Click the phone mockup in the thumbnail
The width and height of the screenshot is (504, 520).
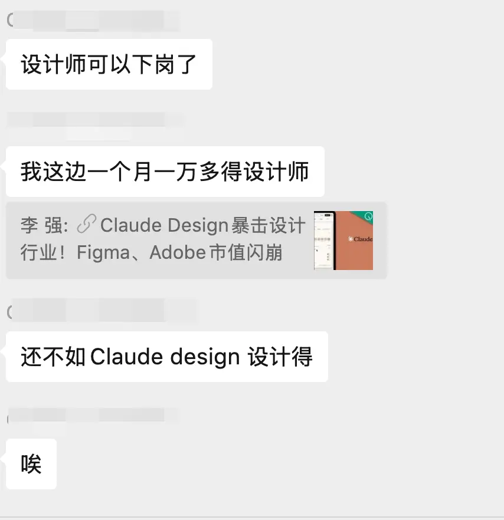pos(324,241)
